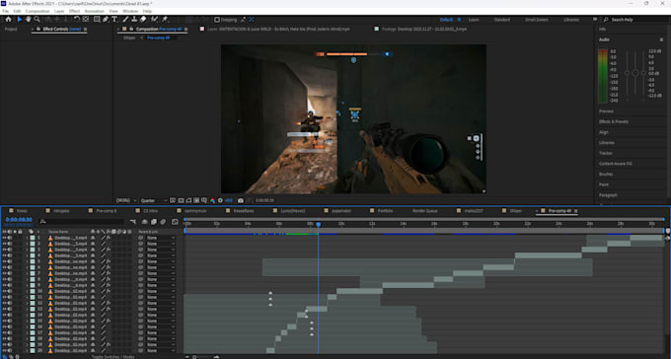Toggle the shy switch on layer 3
This screenshot has height=359, width=671.
(93, 250)
